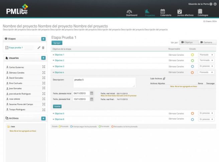
Task: Expand the Carlos Gutierrez user icon
Action: point(43,67)
